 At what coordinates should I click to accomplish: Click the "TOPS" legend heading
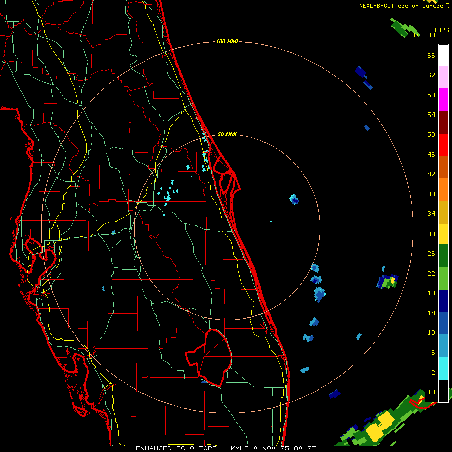point(441,30)
